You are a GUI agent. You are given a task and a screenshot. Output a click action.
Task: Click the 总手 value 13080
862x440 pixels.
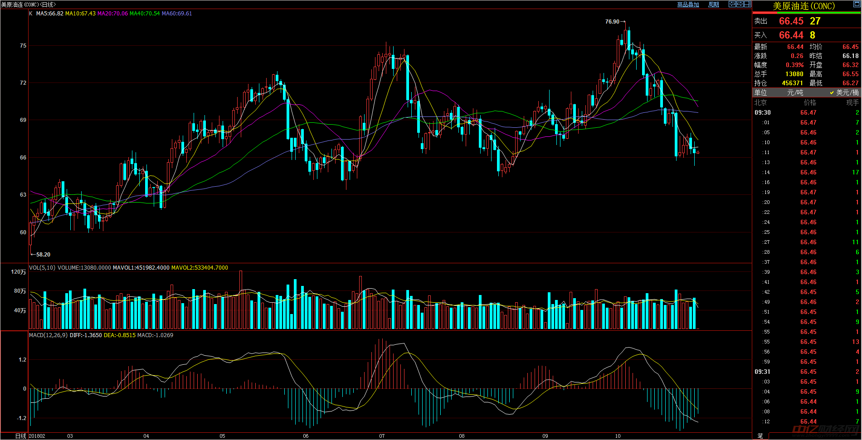[794, 74]
